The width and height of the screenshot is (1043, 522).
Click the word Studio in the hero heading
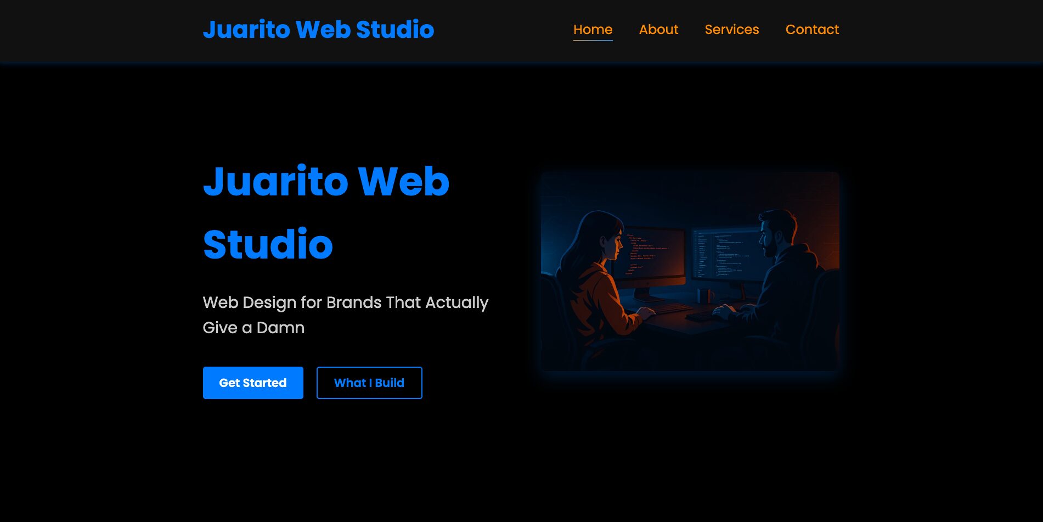[268, 244]
